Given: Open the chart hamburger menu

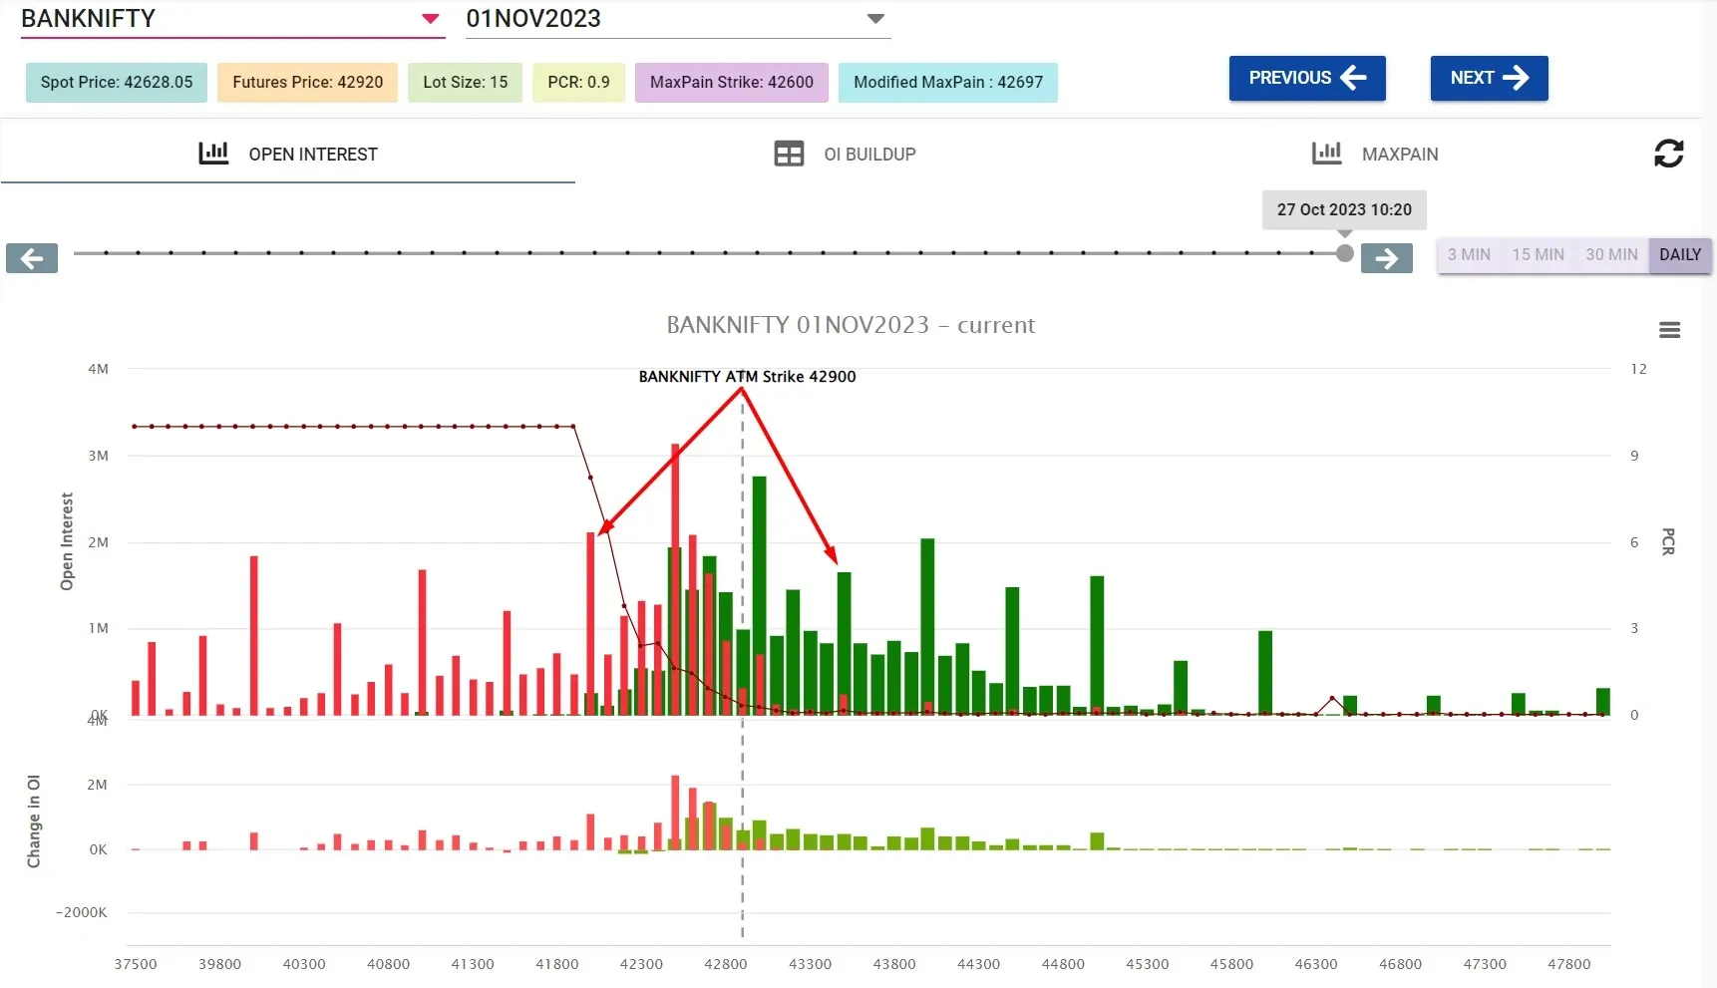Looking at the screenshot, I should pyautogui.click(x=1670, y=330).
